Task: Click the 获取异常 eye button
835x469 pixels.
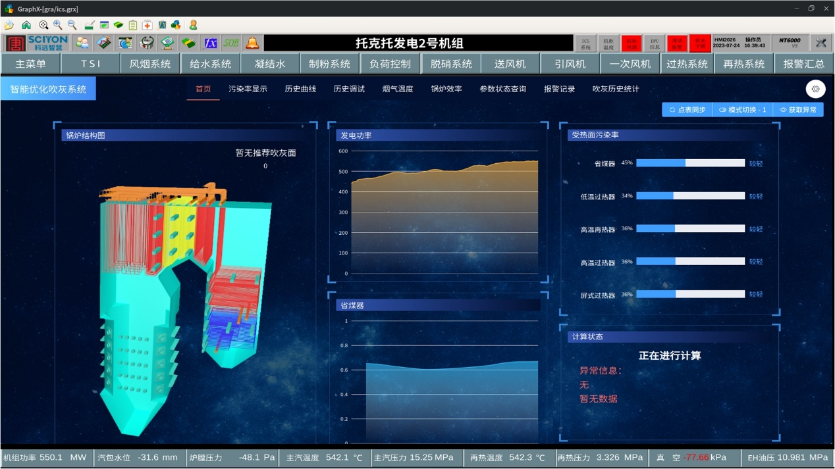Action: (x=798, y=110)
